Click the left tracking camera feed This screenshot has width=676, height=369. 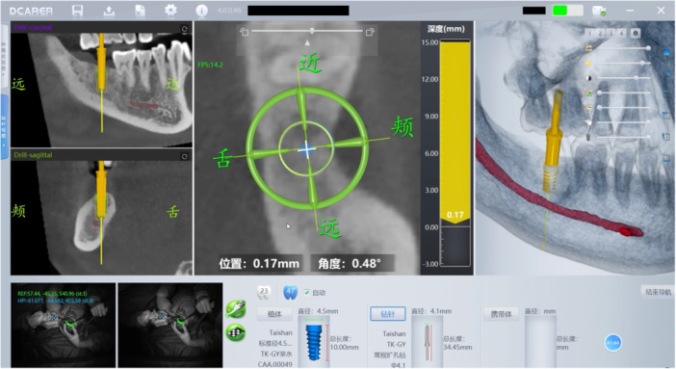point(63,325)
